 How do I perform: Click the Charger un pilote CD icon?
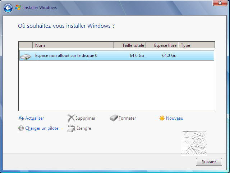(21, 128)
